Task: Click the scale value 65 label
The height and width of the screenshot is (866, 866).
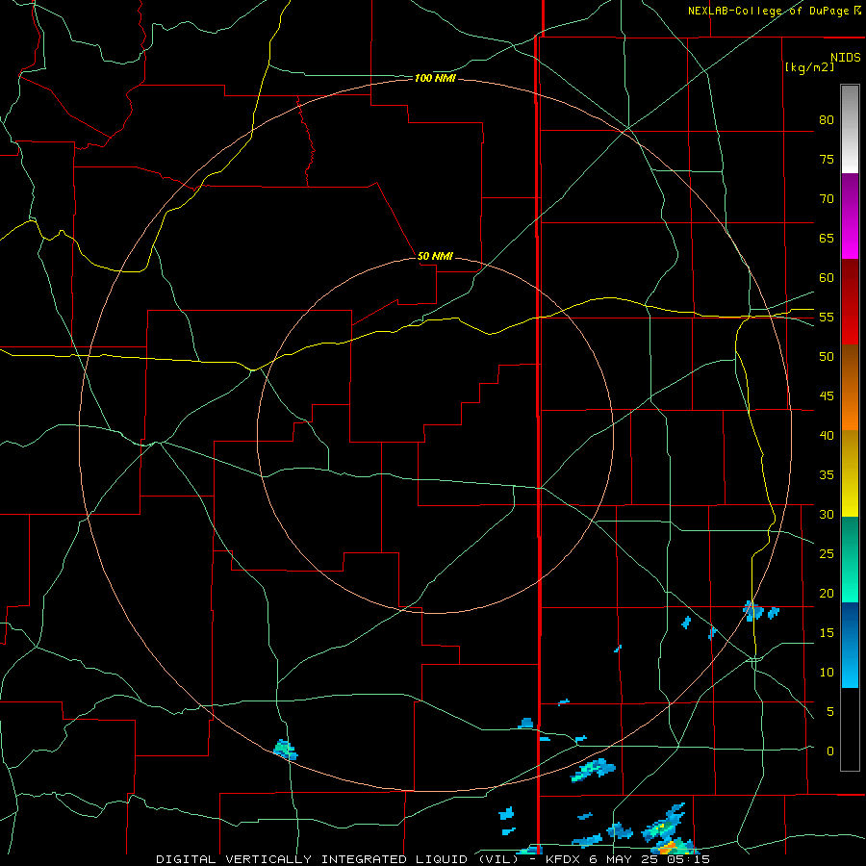Action: (x=827, y=238)
